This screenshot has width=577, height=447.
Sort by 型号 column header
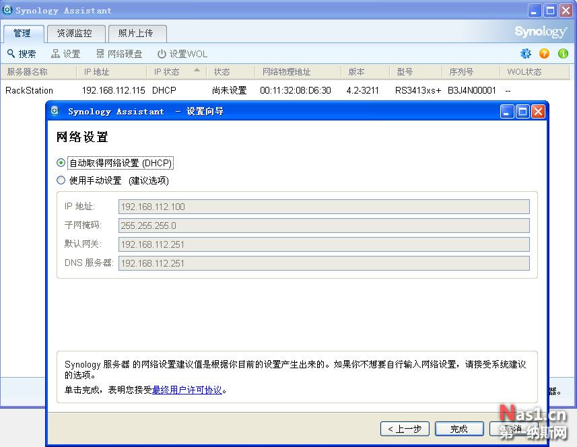coord(415,72)
